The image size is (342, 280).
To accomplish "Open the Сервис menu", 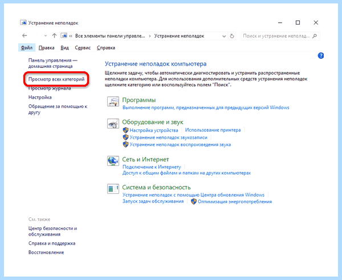I will 83,47.
